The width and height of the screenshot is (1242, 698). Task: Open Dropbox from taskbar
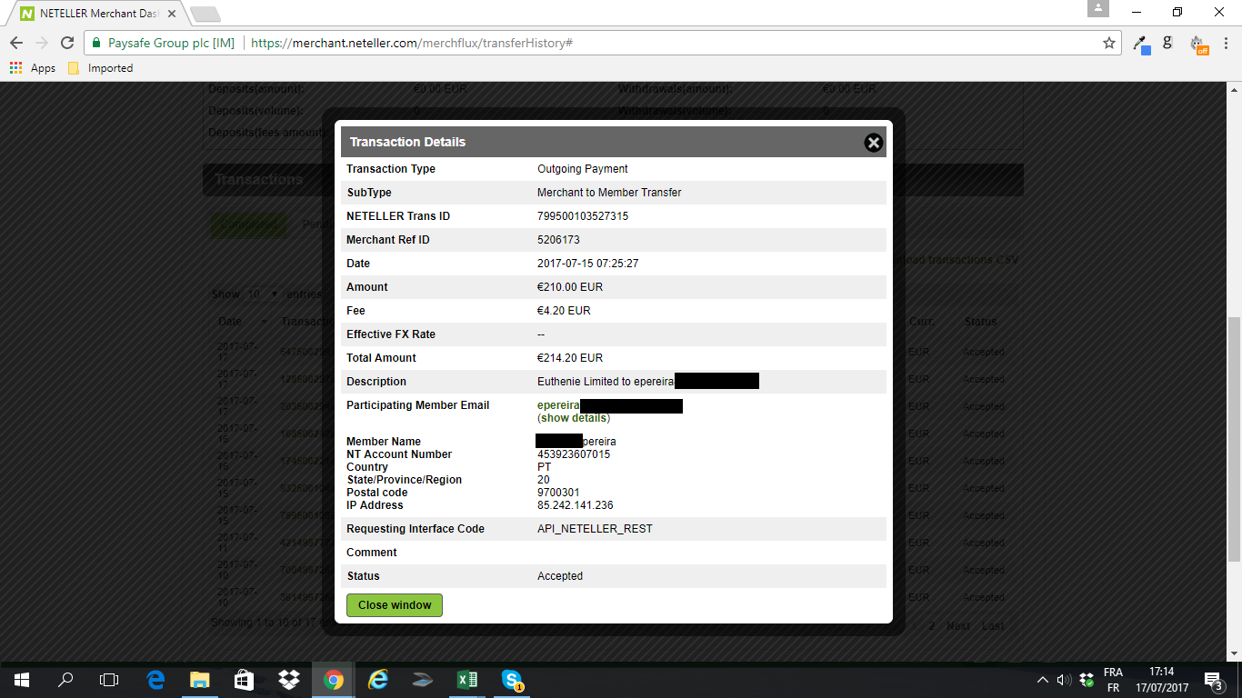[x=289, y=679]
